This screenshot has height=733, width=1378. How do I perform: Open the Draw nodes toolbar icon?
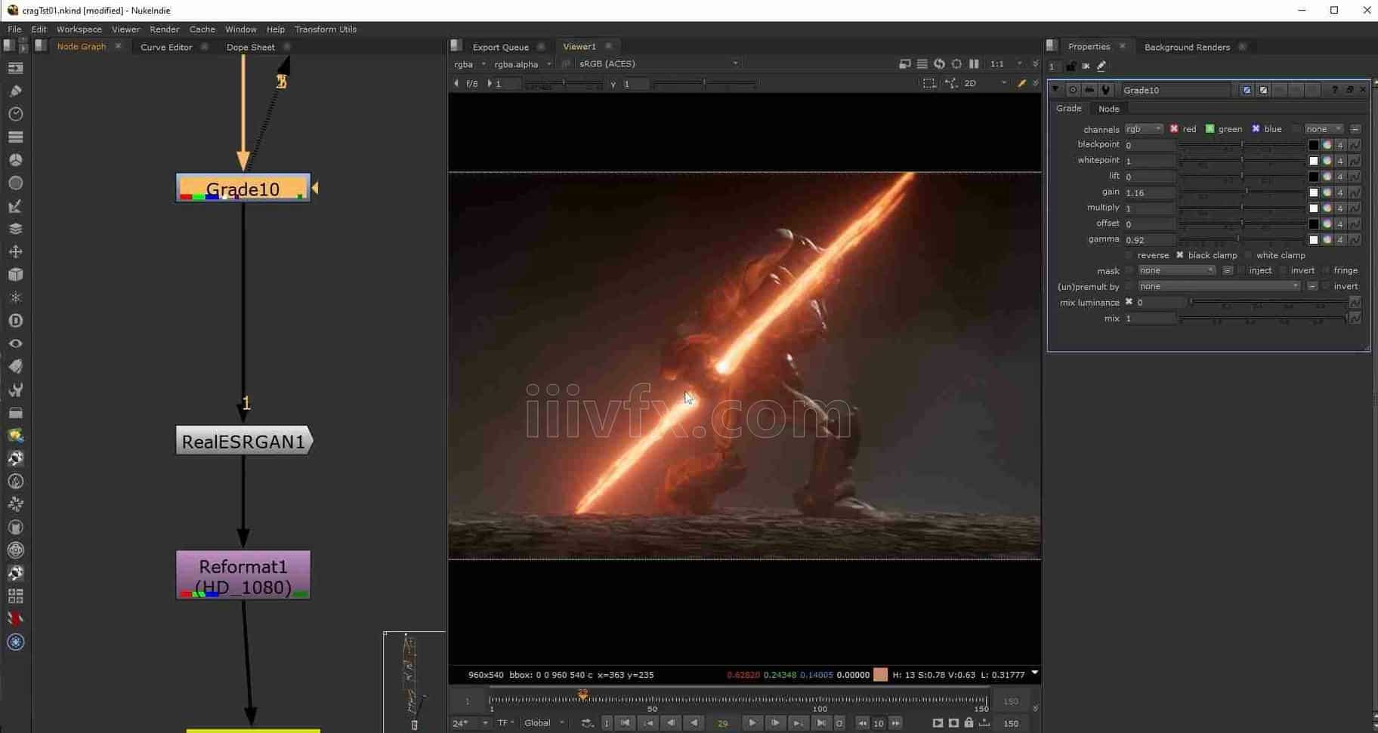click(x=15, y=91)
